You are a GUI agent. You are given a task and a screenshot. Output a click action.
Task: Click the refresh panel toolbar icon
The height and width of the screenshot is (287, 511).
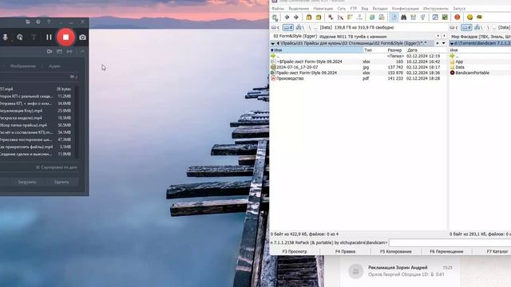[275, 18]
